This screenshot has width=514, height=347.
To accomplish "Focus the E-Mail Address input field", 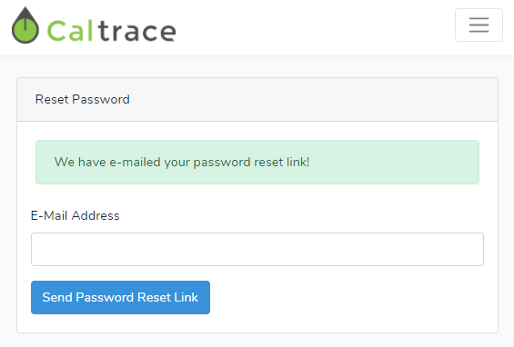I will [x=257, y=250].
